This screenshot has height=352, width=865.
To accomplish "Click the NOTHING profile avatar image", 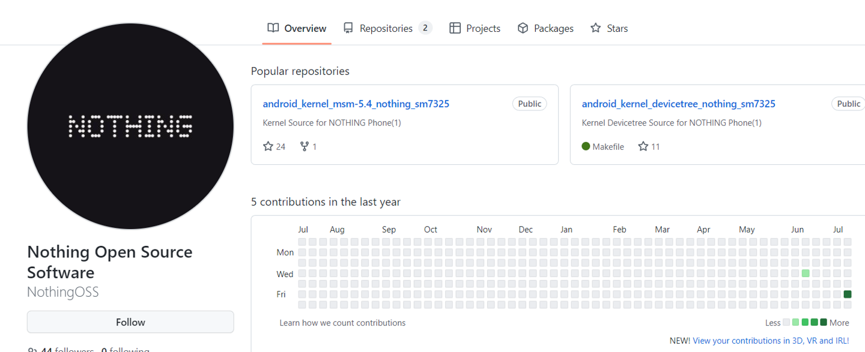I will [x=130, y=126].
